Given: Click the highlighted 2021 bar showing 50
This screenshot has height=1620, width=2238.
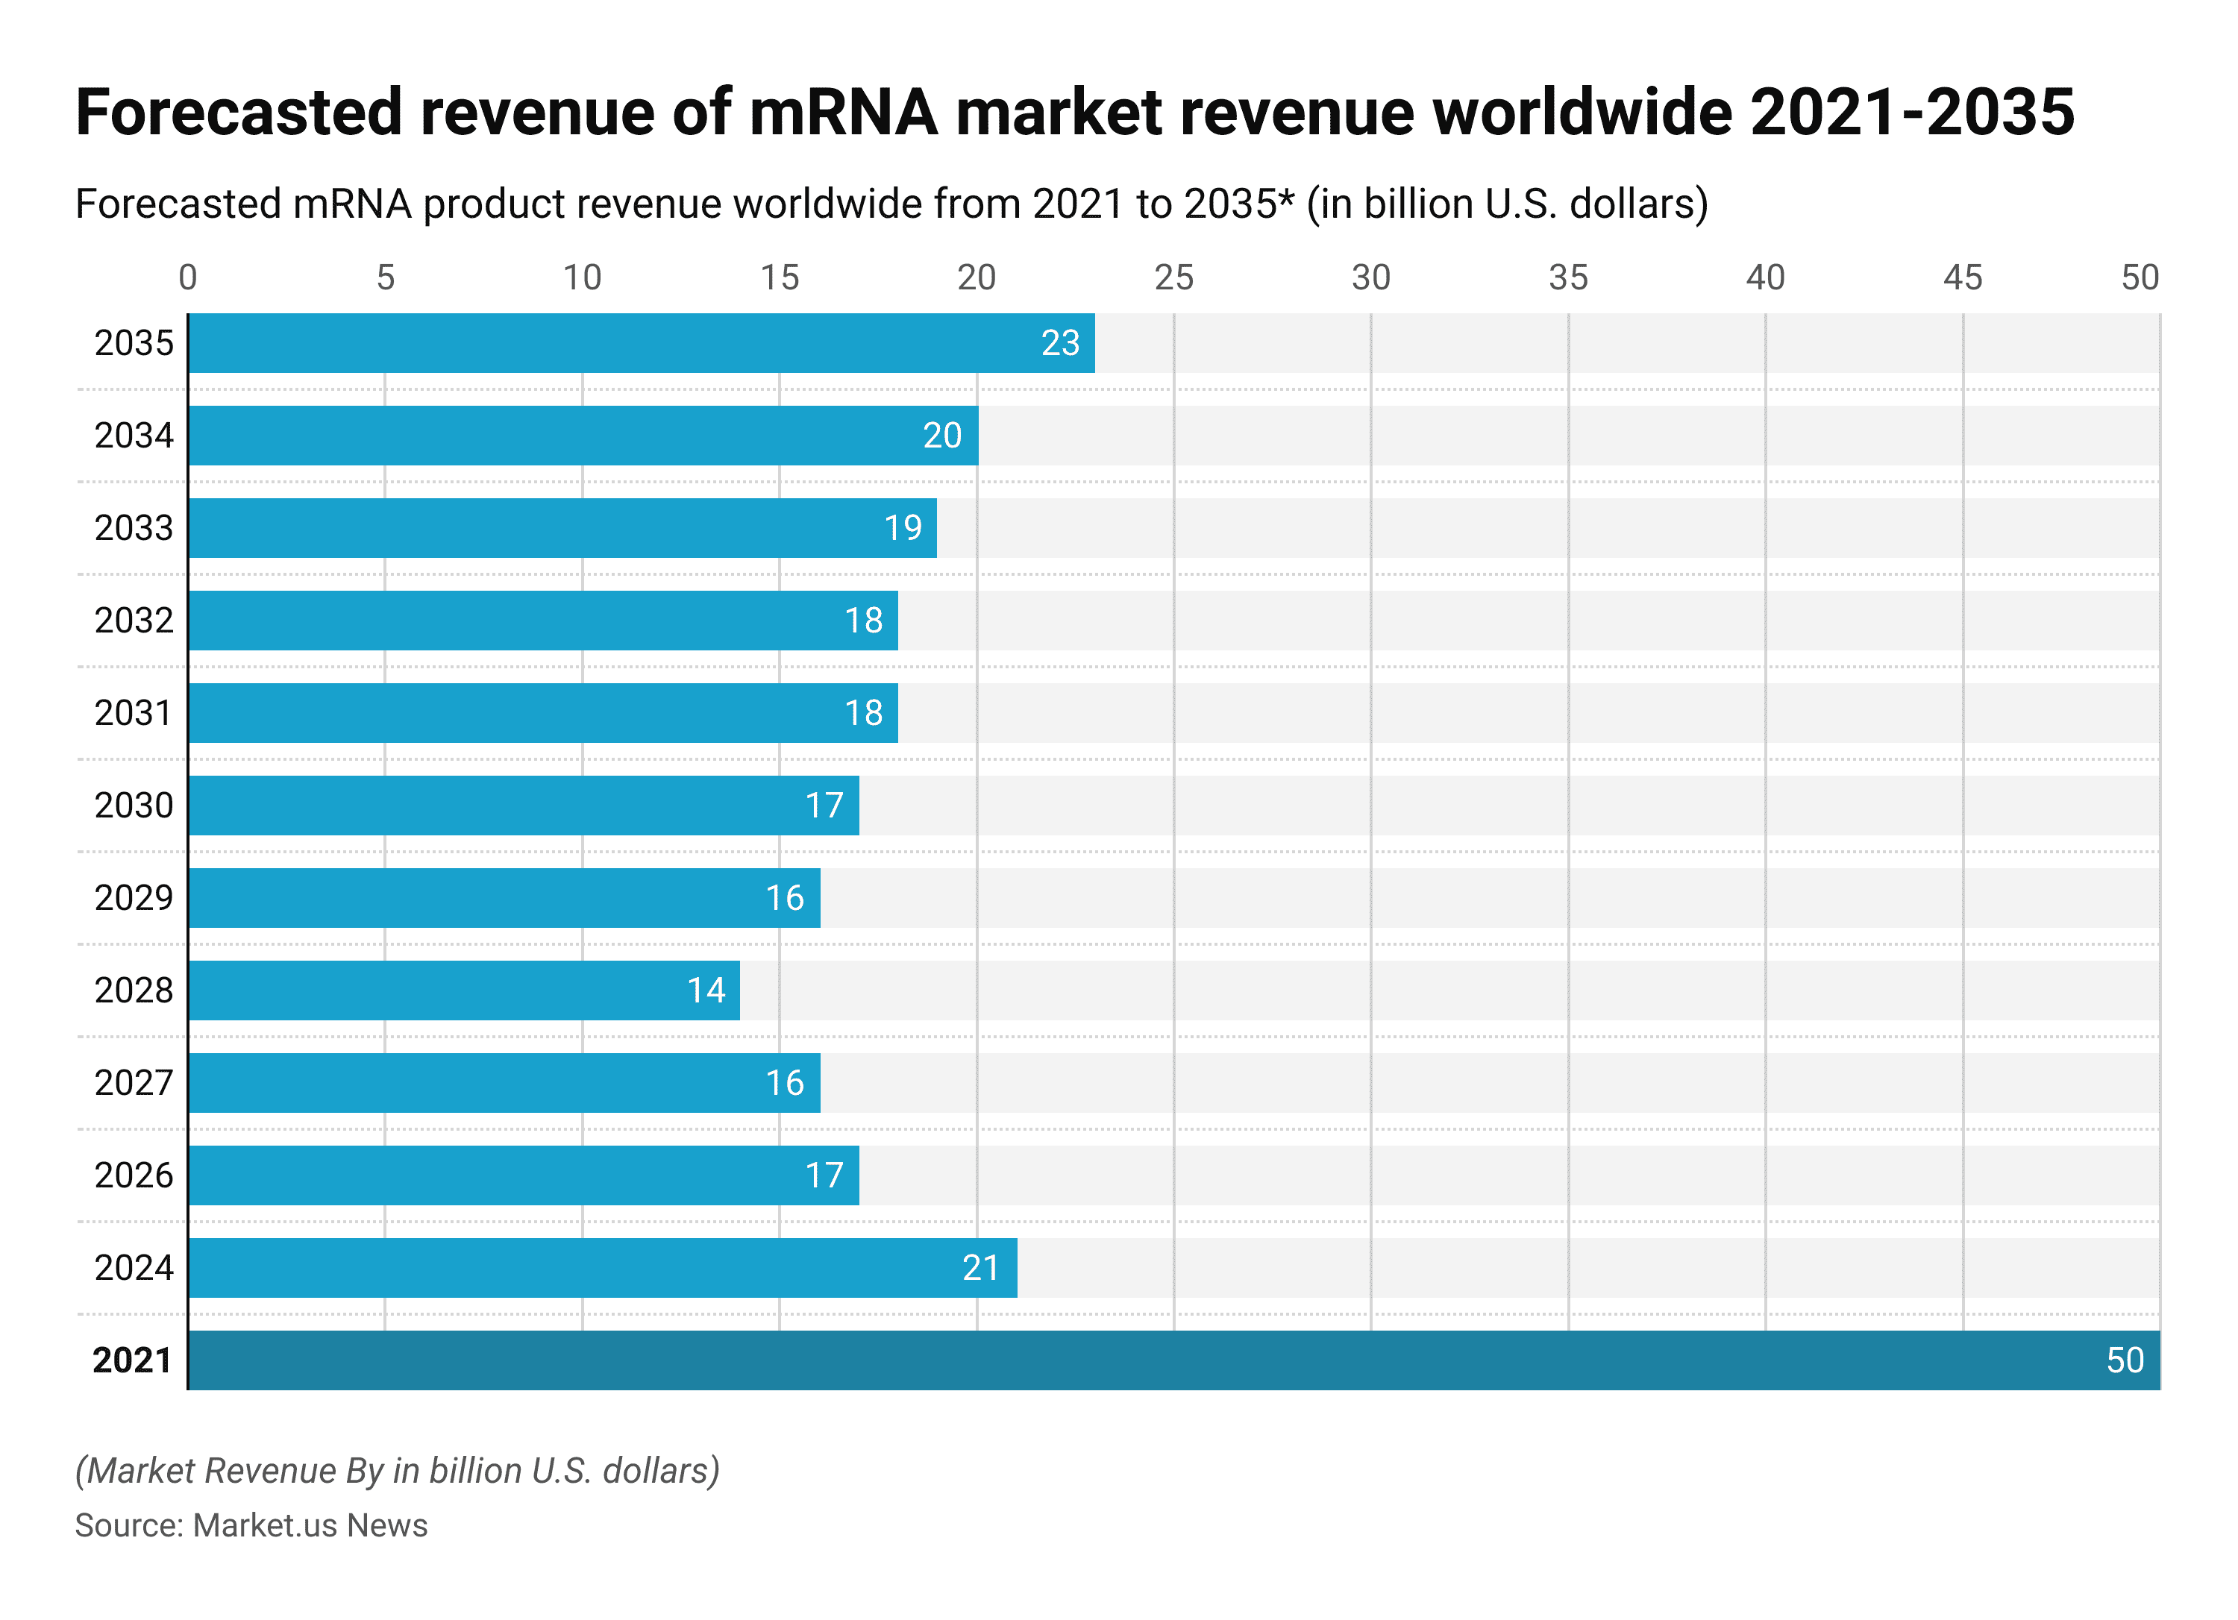Looking at the screenshot, I should pos(1174,1360).
